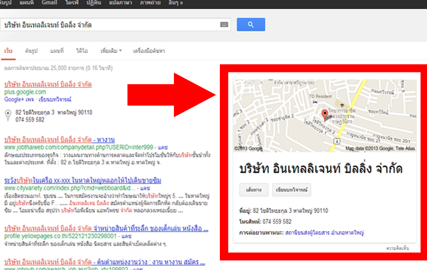Click the map pin icon beside the address
This screenshot has width=427, height=270.
point(8,115)
